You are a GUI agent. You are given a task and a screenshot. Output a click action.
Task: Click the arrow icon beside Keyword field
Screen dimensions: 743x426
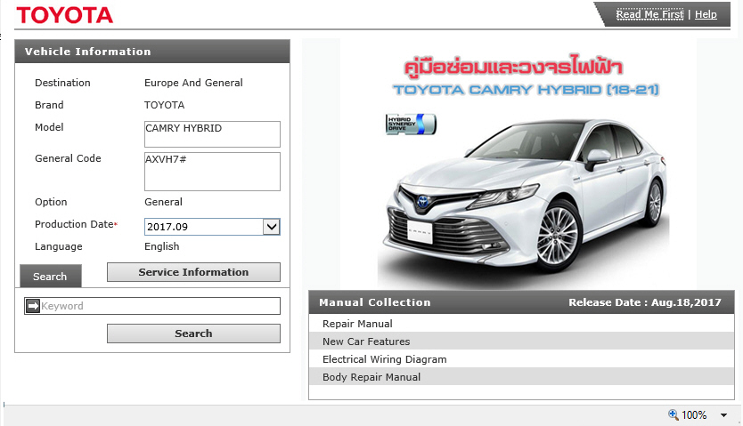pyautogui.click(x=33, y=306)
